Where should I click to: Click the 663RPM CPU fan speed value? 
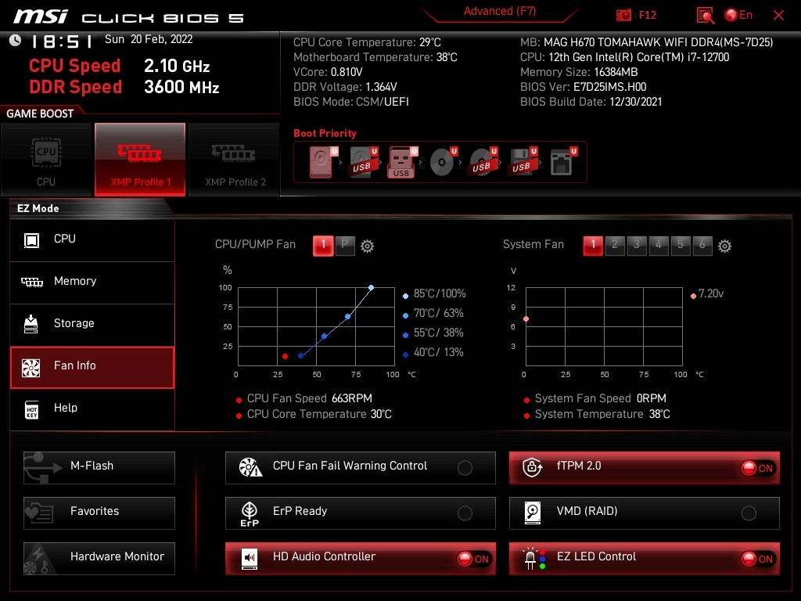click(x=352, y=398)
